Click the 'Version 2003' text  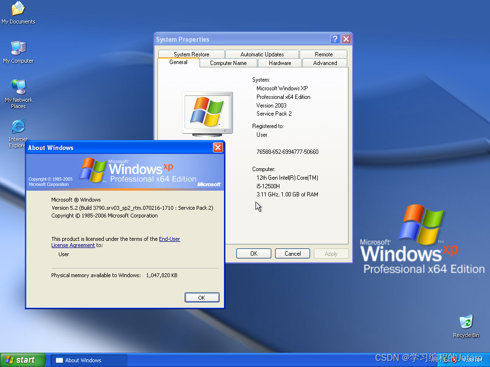coord(271,106)
